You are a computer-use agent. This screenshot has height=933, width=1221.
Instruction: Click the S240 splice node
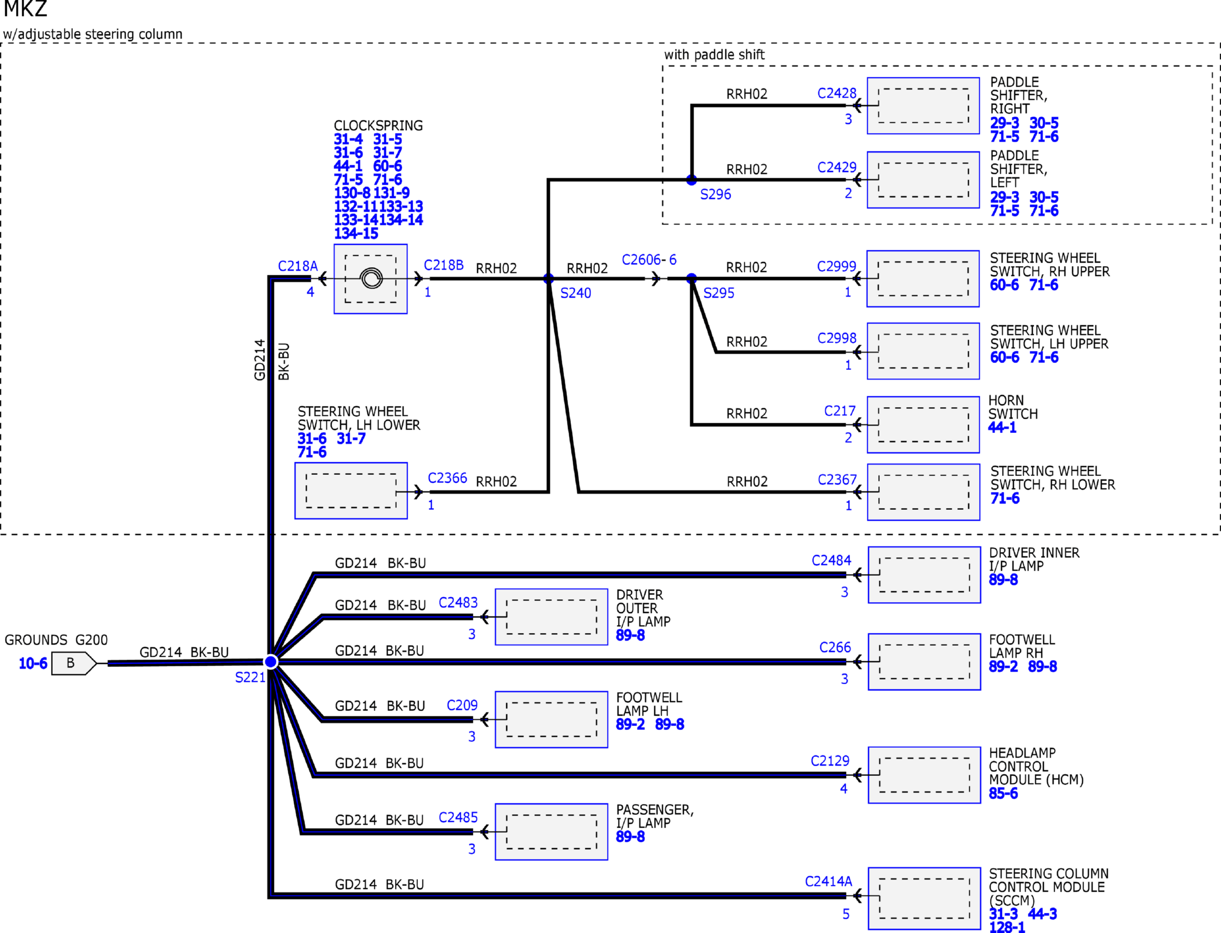click(x=549, y=279)
